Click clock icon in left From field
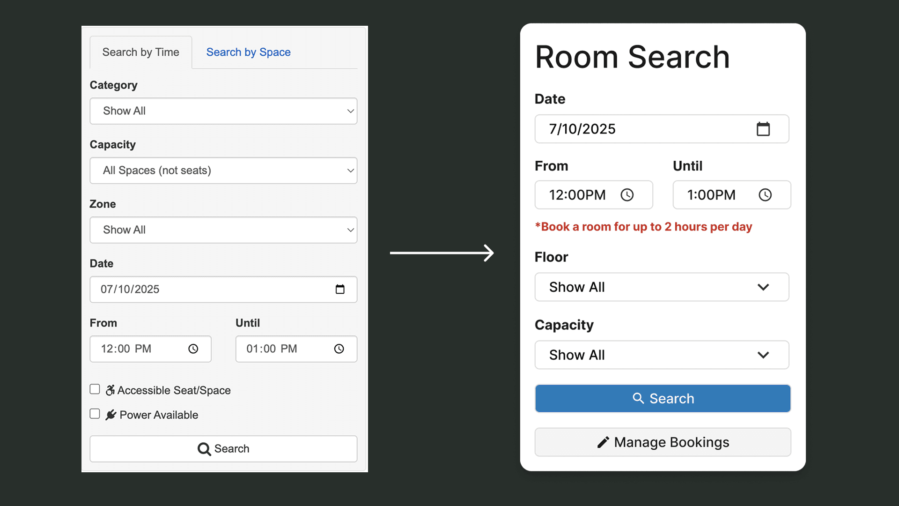899x506 pixels. 193,349
